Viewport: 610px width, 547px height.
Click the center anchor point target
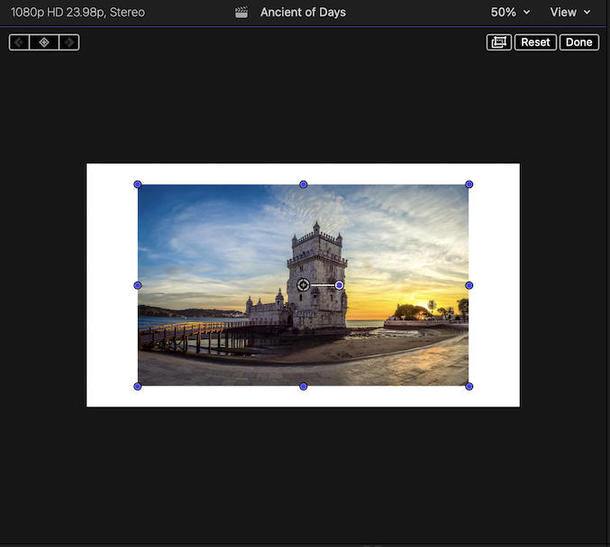[304, 285]
